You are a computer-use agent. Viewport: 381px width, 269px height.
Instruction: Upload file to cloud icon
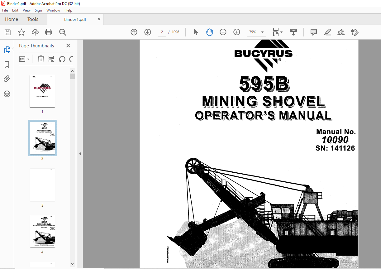(35, 32)
